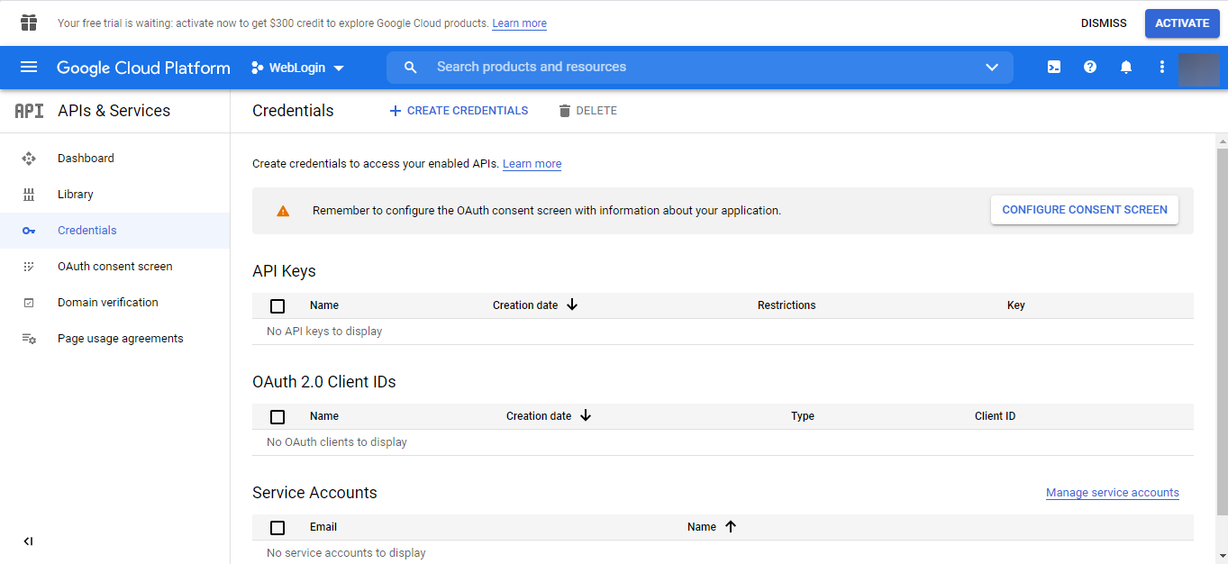The height and width of the screenshot is (564, 1228).
Task: Open Manage service accounts link
Action: (1113, 493)
